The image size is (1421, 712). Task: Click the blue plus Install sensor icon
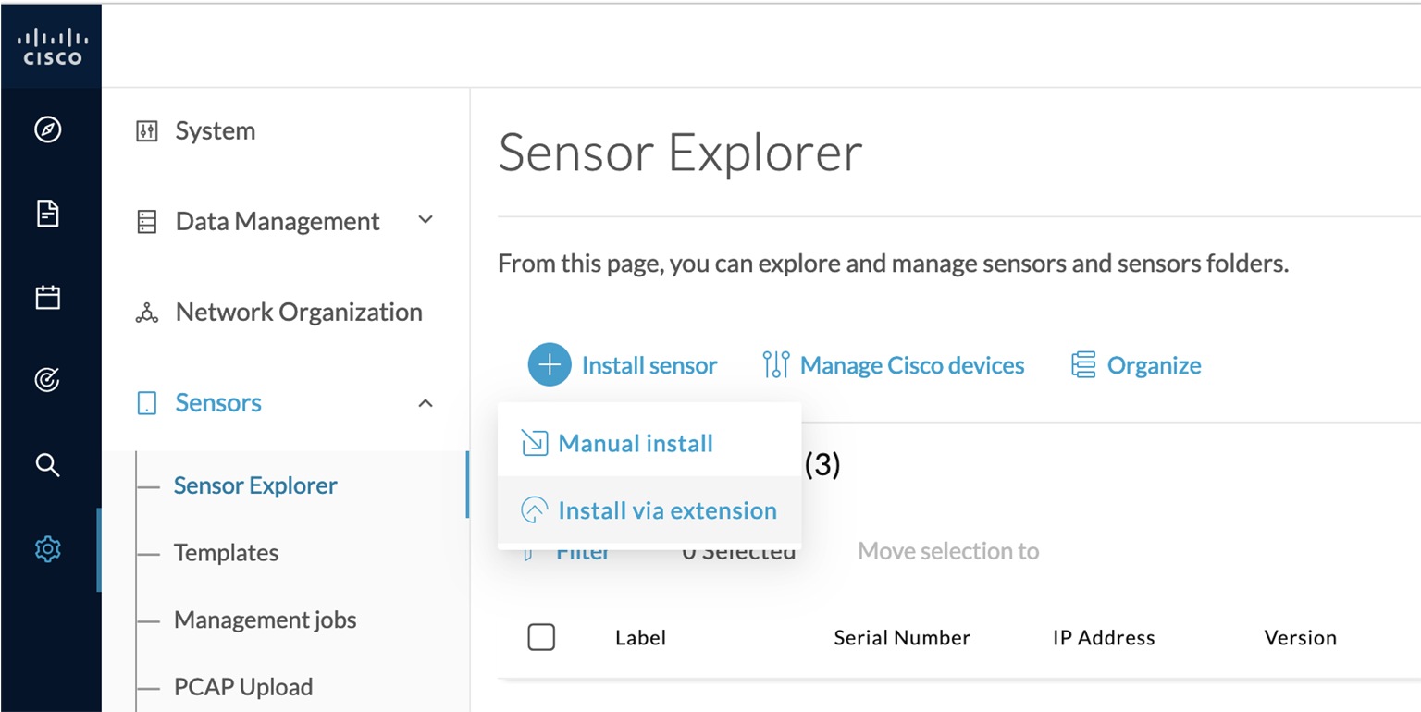pyautogui.click(x=549, y=364)
